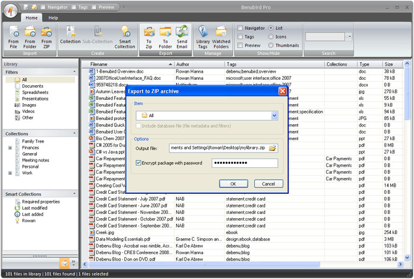Screen dimensions: 414x279
Task: Cancel the Export to ZIP dialog
Action: (x=269, y=184)
